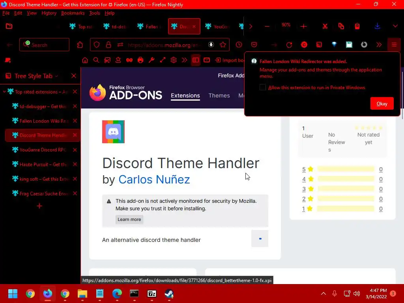Open Firefox View icon in tab bar
This screenshot has width=404, height=303.
point(9,26)
